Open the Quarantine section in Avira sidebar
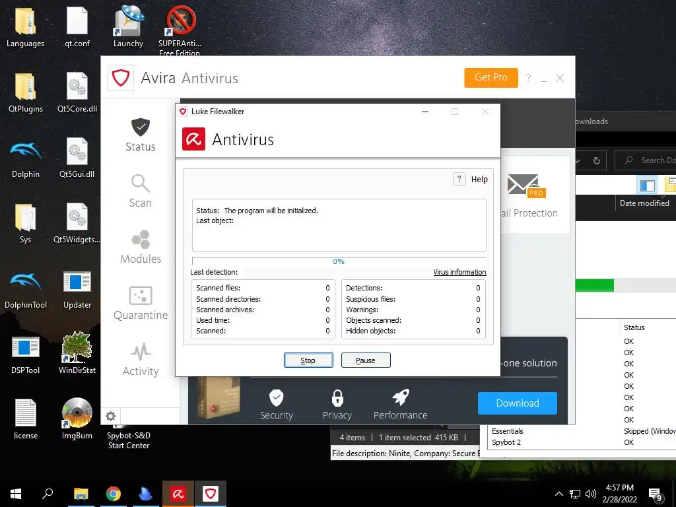This screenshot has width=676, height=507. pos(141,303)
